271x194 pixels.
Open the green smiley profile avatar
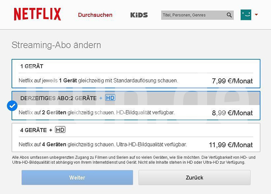tap(246, 15)
